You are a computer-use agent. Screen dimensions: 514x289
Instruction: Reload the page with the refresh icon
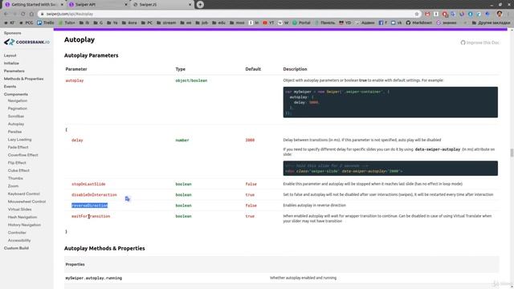coord(23,14)
